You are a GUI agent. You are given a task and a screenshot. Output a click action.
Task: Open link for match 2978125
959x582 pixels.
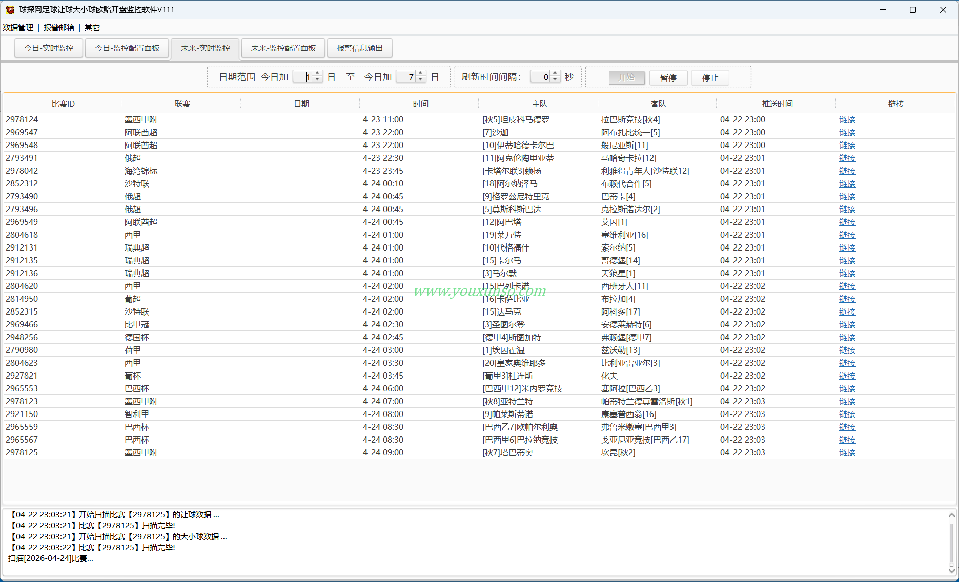(x=847, y=453)
